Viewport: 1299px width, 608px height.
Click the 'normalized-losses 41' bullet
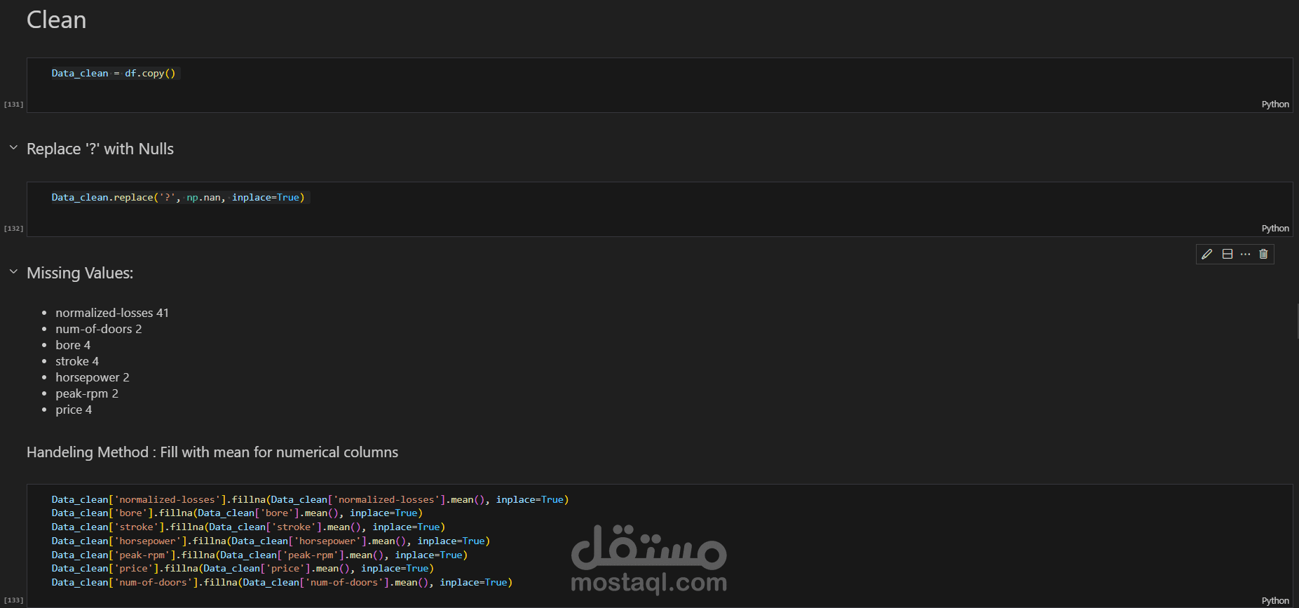pos(112,313)
